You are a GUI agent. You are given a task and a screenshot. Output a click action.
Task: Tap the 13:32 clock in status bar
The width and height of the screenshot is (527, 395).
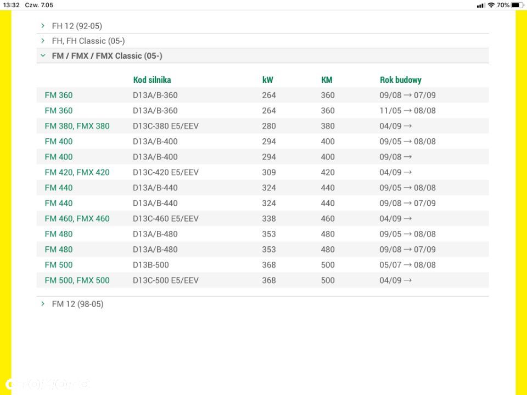[11, 5]
